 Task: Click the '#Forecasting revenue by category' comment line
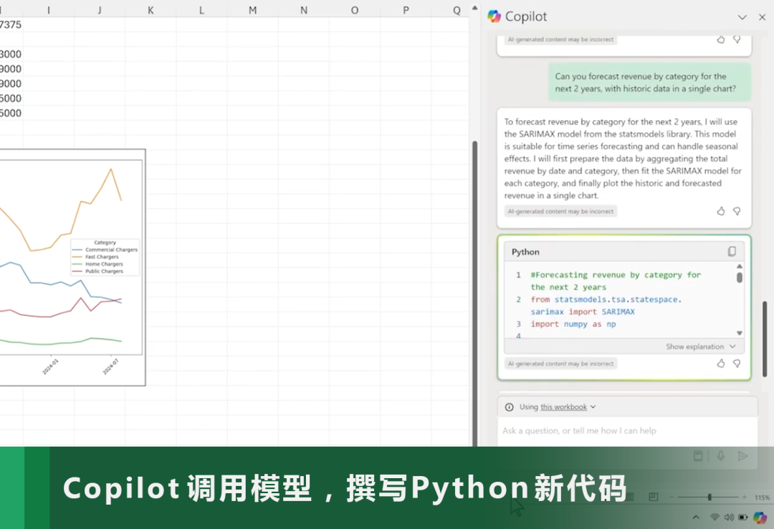tap(616, 281)
